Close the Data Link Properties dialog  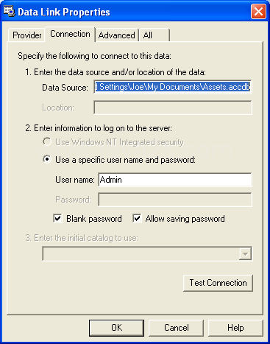click(258, 12)
